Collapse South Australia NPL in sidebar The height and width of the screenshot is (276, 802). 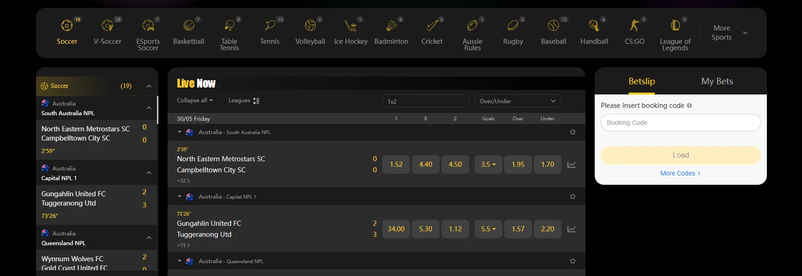coord(149,108)
